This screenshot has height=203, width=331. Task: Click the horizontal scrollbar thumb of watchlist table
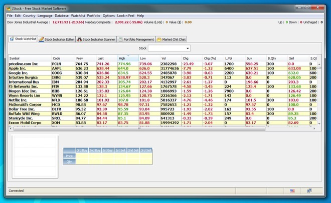tap(139, 128)
